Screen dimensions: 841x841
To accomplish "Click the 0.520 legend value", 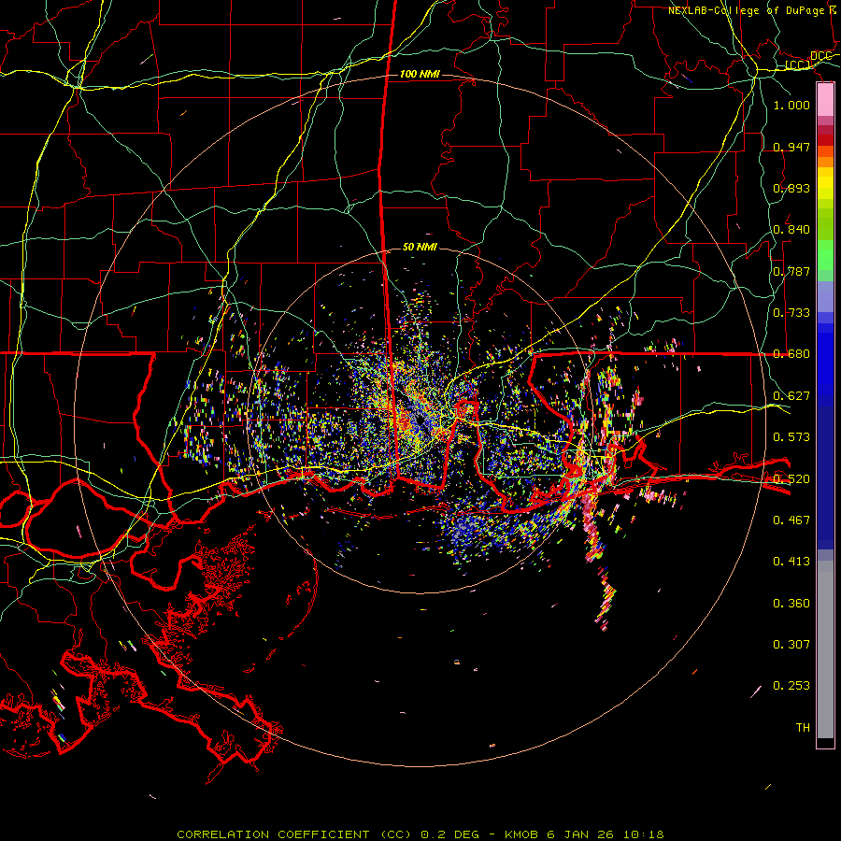I will coord(791,479).
